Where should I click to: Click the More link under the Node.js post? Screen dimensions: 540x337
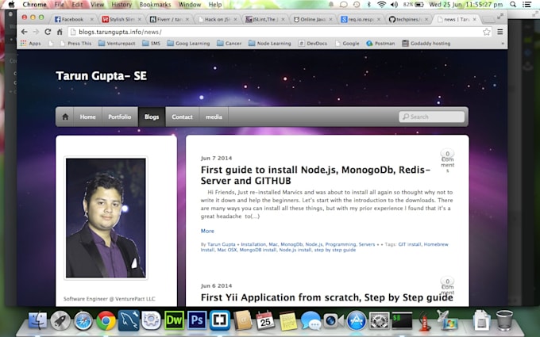207,231
